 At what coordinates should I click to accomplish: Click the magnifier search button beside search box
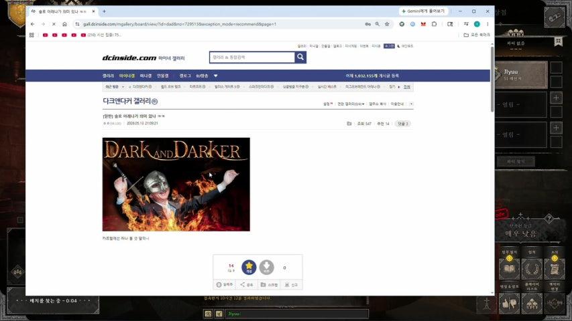click(300, 57)
